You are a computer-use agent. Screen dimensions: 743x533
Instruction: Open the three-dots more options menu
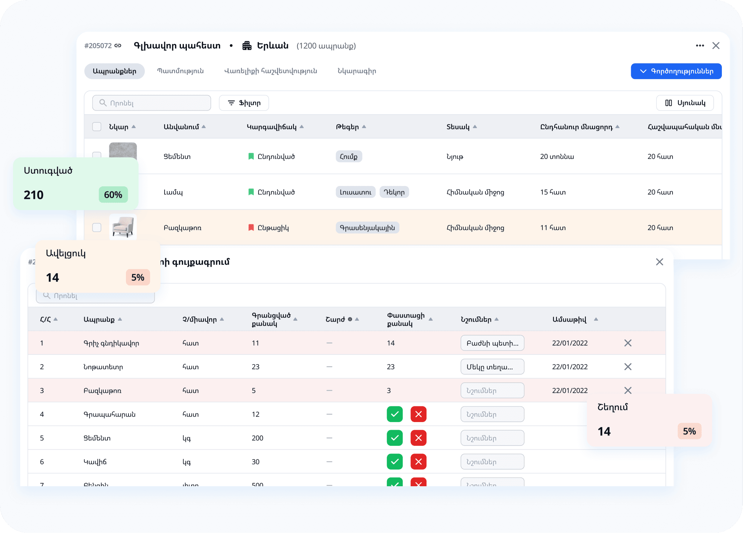tap(700, 46)
